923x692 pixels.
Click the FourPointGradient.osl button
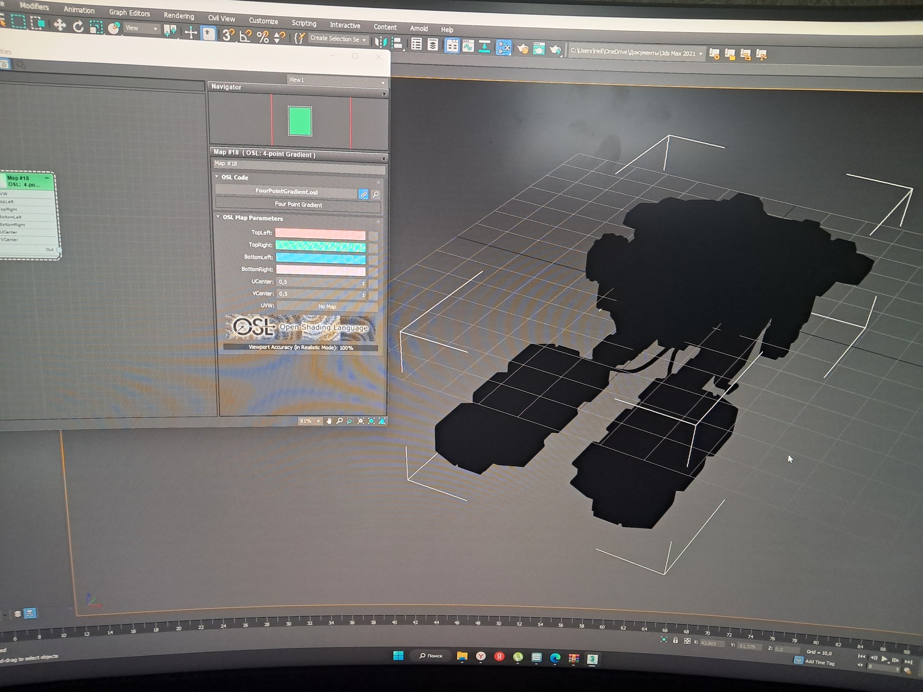click(287, 191)
